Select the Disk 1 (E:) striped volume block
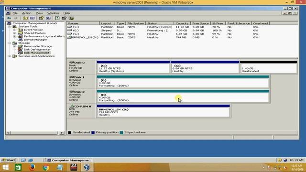306x172 pixels. pyautogui.click(x=183, y=82)
